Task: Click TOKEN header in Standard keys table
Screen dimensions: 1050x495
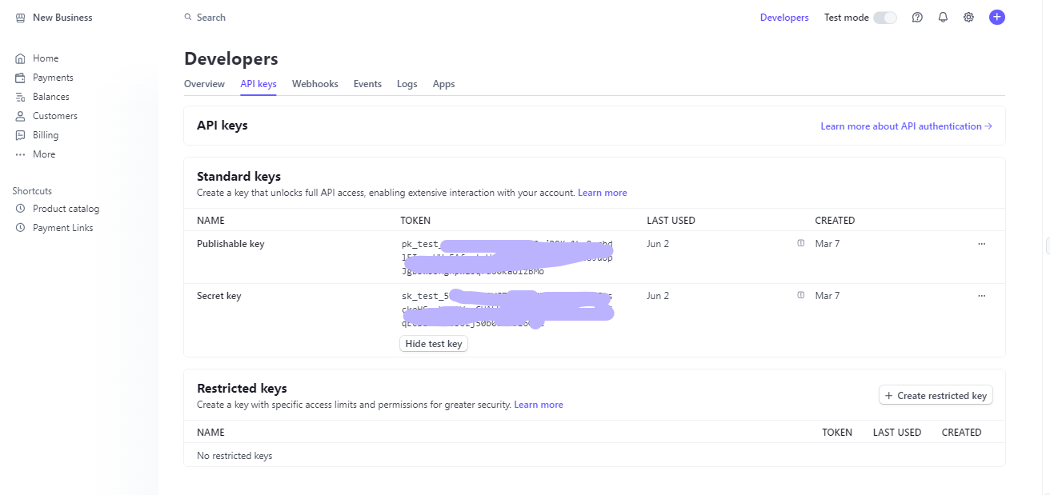Action: 415,221
